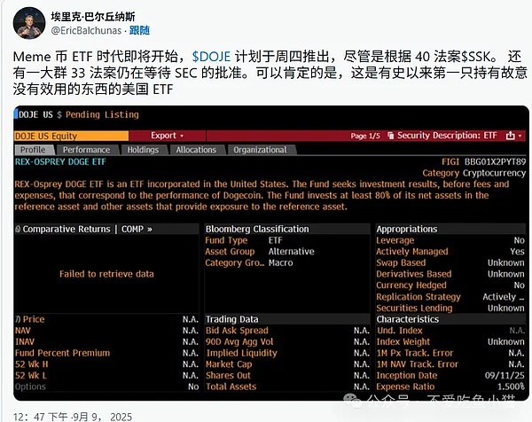The width and height of the screenshot is (532, 422).
Task: Go to the Allocations tab
Action: (196, 150)
